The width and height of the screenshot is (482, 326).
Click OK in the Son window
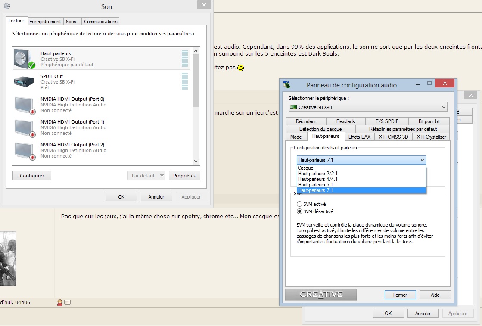pos(121,197)
